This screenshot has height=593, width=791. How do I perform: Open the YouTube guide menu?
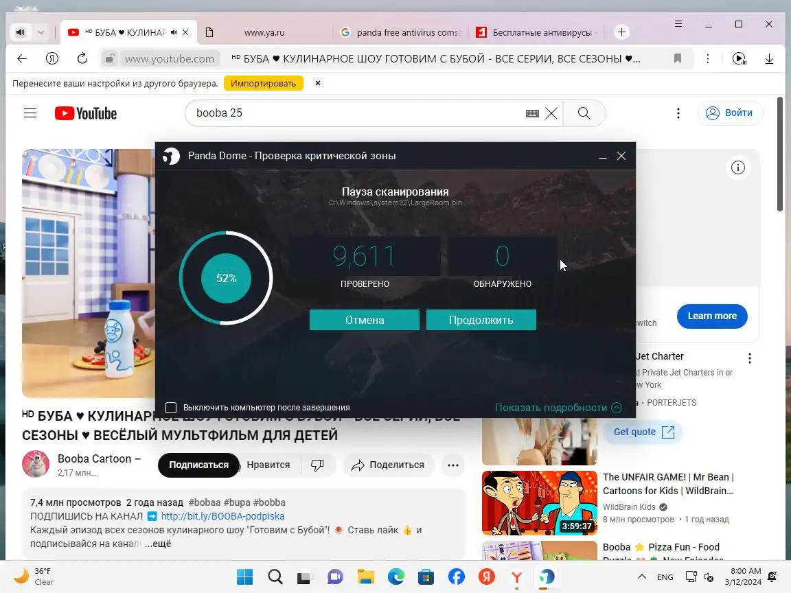click(x=30, y=113)
